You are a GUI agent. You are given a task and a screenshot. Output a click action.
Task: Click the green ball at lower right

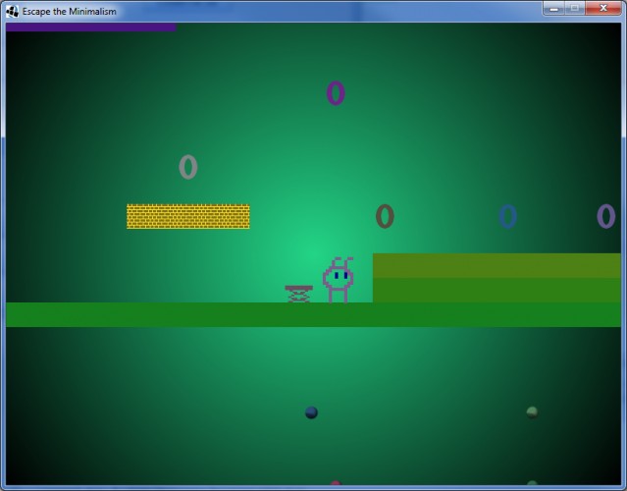pyautogui.click(x=532, y=412)
